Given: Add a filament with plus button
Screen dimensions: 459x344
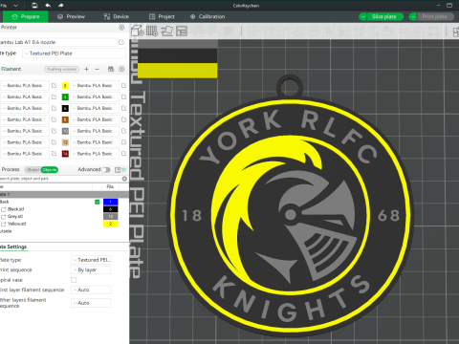Looking at the screenshot, I should [86, 69].
